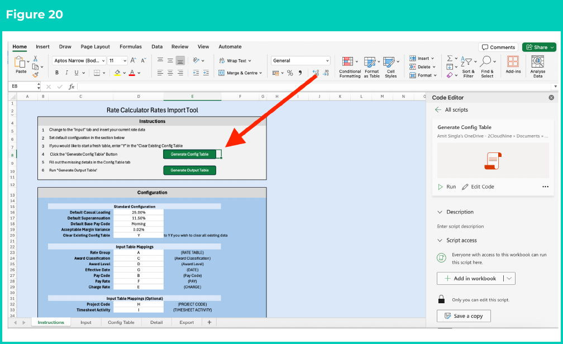Viewport: 563px width, 344px height.
Task: Run the Generate Config Table script
Action: coord(447,187)
